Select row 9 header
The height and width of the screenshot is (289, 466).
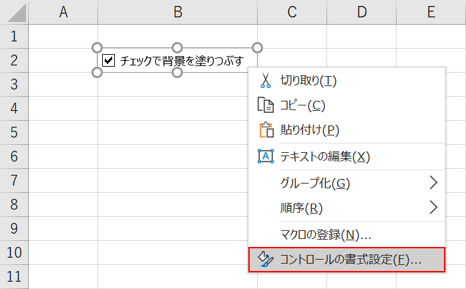point(14,229)
